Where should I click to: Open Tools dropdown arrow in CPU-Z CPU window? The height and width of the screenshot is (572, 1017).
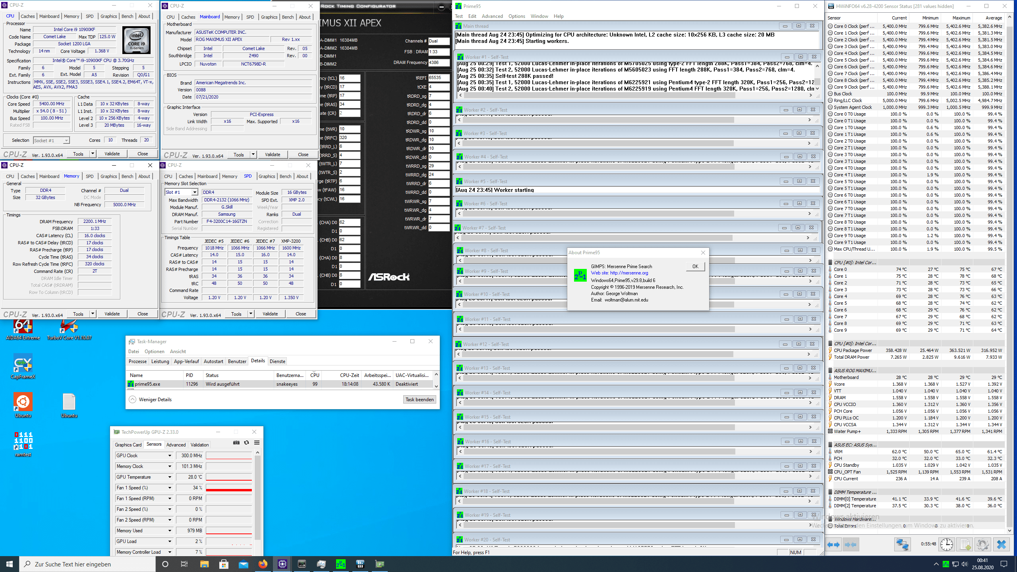click(x=93, y=154)
